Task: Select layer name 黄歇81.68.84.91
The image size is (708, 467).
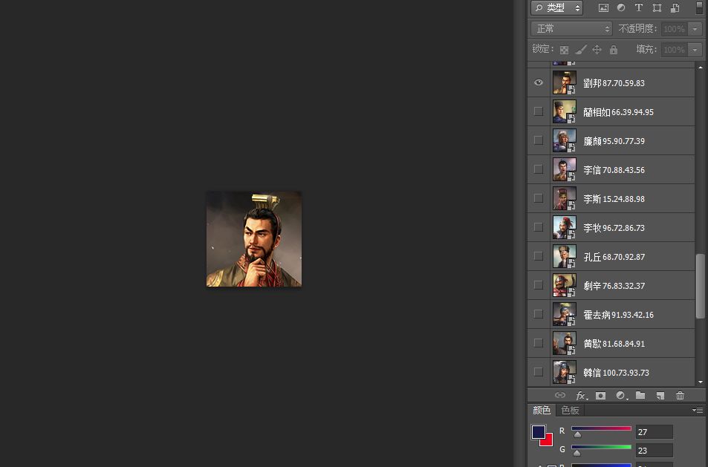Action: pyautogui.click(x=614, y=344)
